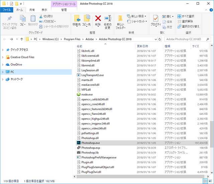Viewport: 214px width, 184px height.
Task: Click the Paste (貼り付け) ribbon icon
Action: point(33,18)
